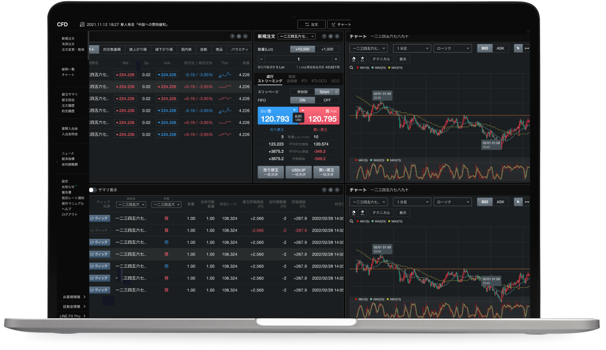The image size is (606, 350).
Task: Open the ローソク chart type dropdown in upper chart
Action: [452, 48]
